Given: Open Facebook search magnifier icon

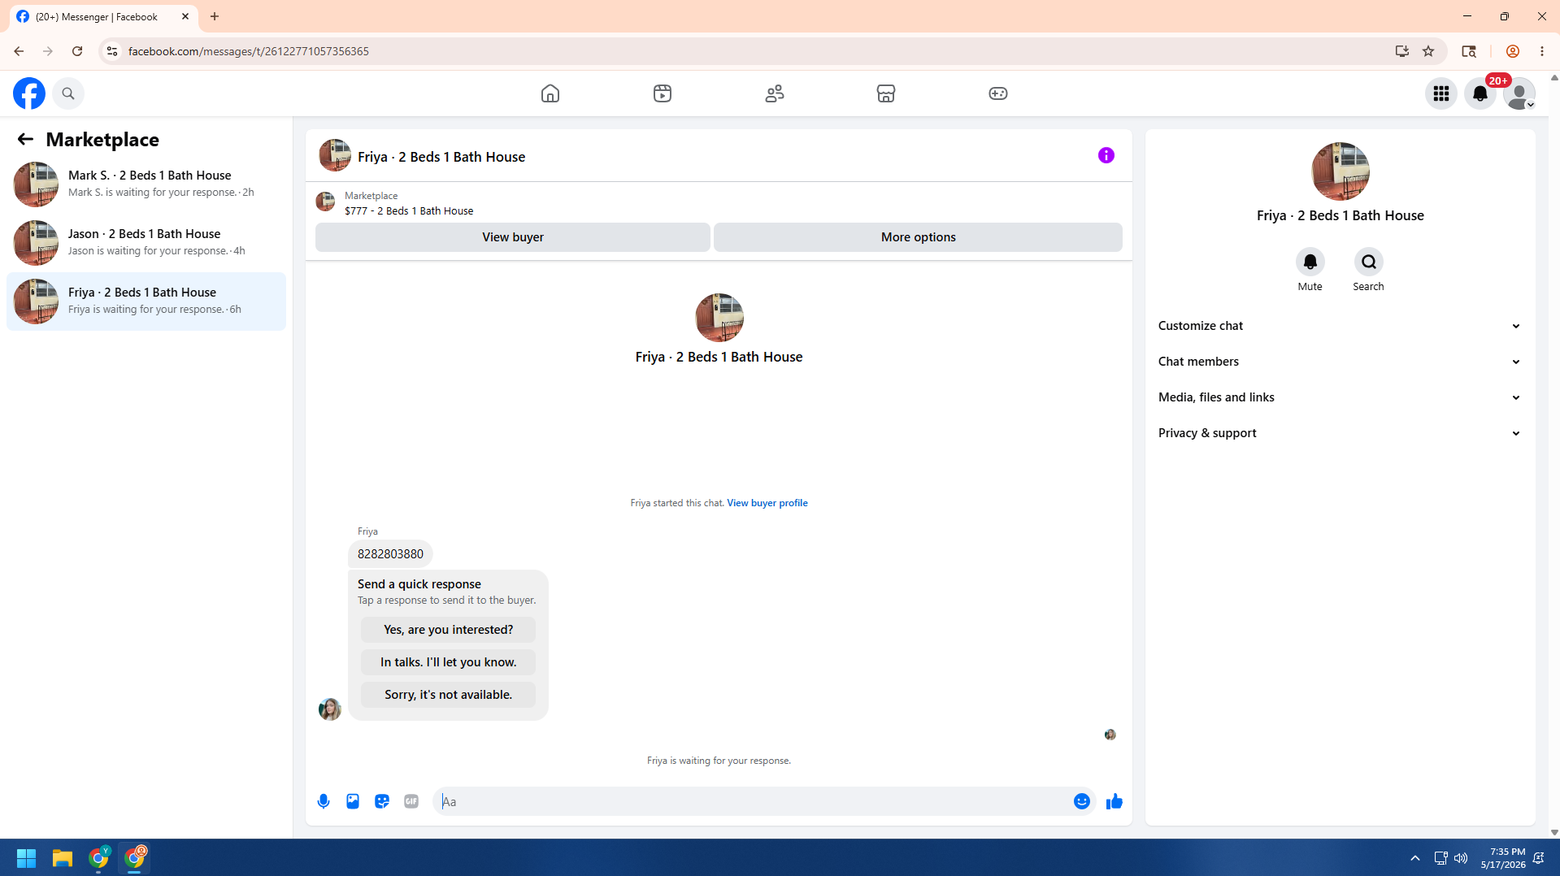Looking at the screenshot, I should pos(68,93).
